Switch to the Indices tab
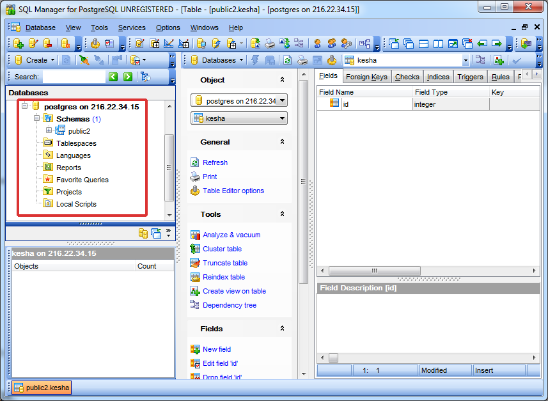 (438, 77)
